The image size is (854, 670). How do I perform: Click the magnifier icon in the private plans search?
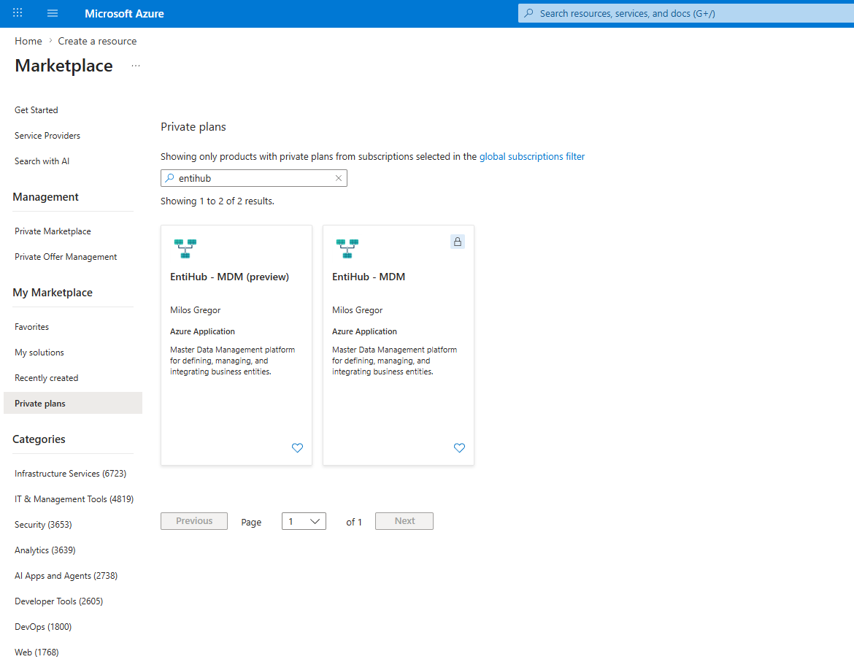click(170, 178)
